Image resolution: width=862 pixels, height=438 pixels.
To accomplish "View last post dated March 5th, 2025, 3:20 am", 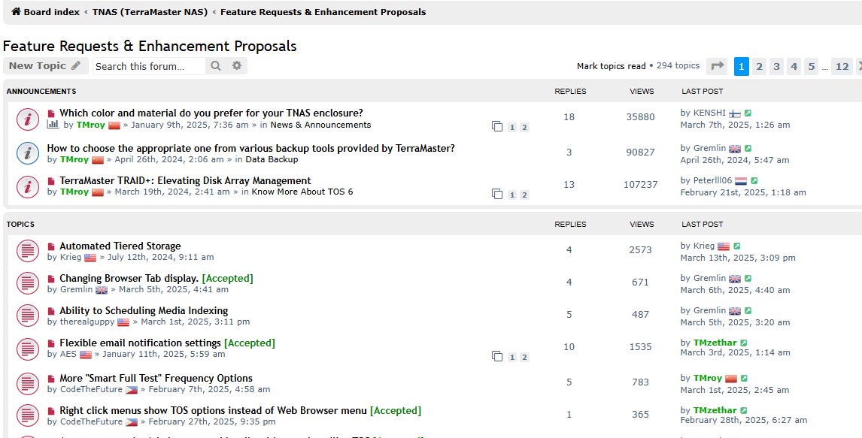I will 748,311.
